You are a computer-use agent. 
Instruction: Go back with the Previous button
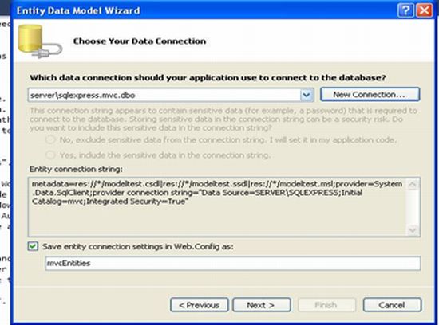pos(200,305)
